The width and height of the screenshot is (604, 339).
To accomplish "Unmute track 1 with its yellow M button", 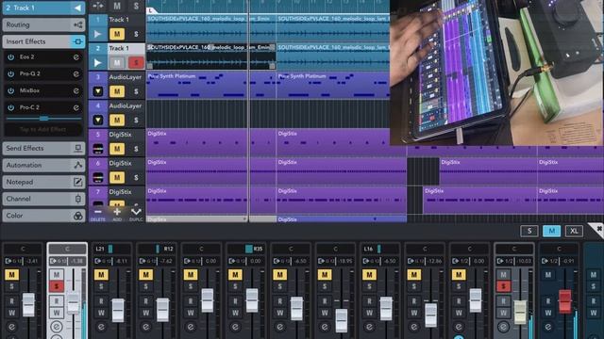I will (x=117, y=34).
